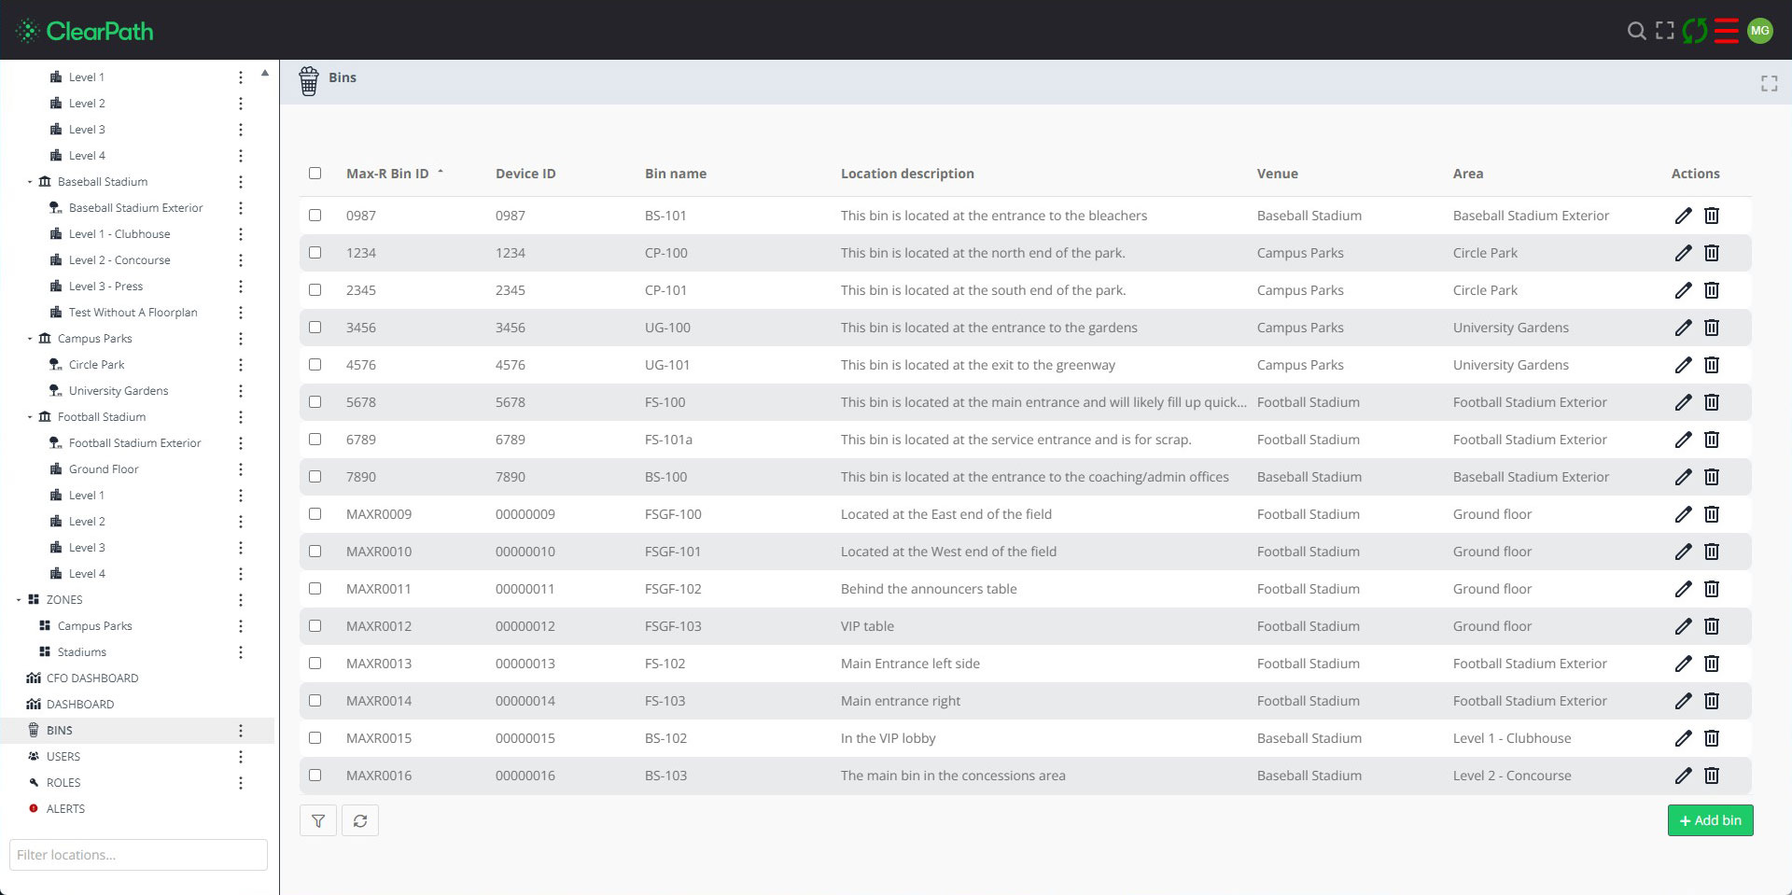The width and height of the screenshot is (1792, 895).
Task: Check the box for bin 3456
Action: point(315,327)
